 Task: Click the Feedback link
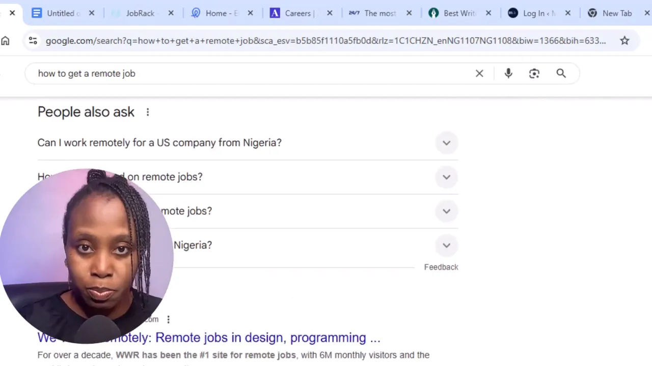click(x=441, y=267)
